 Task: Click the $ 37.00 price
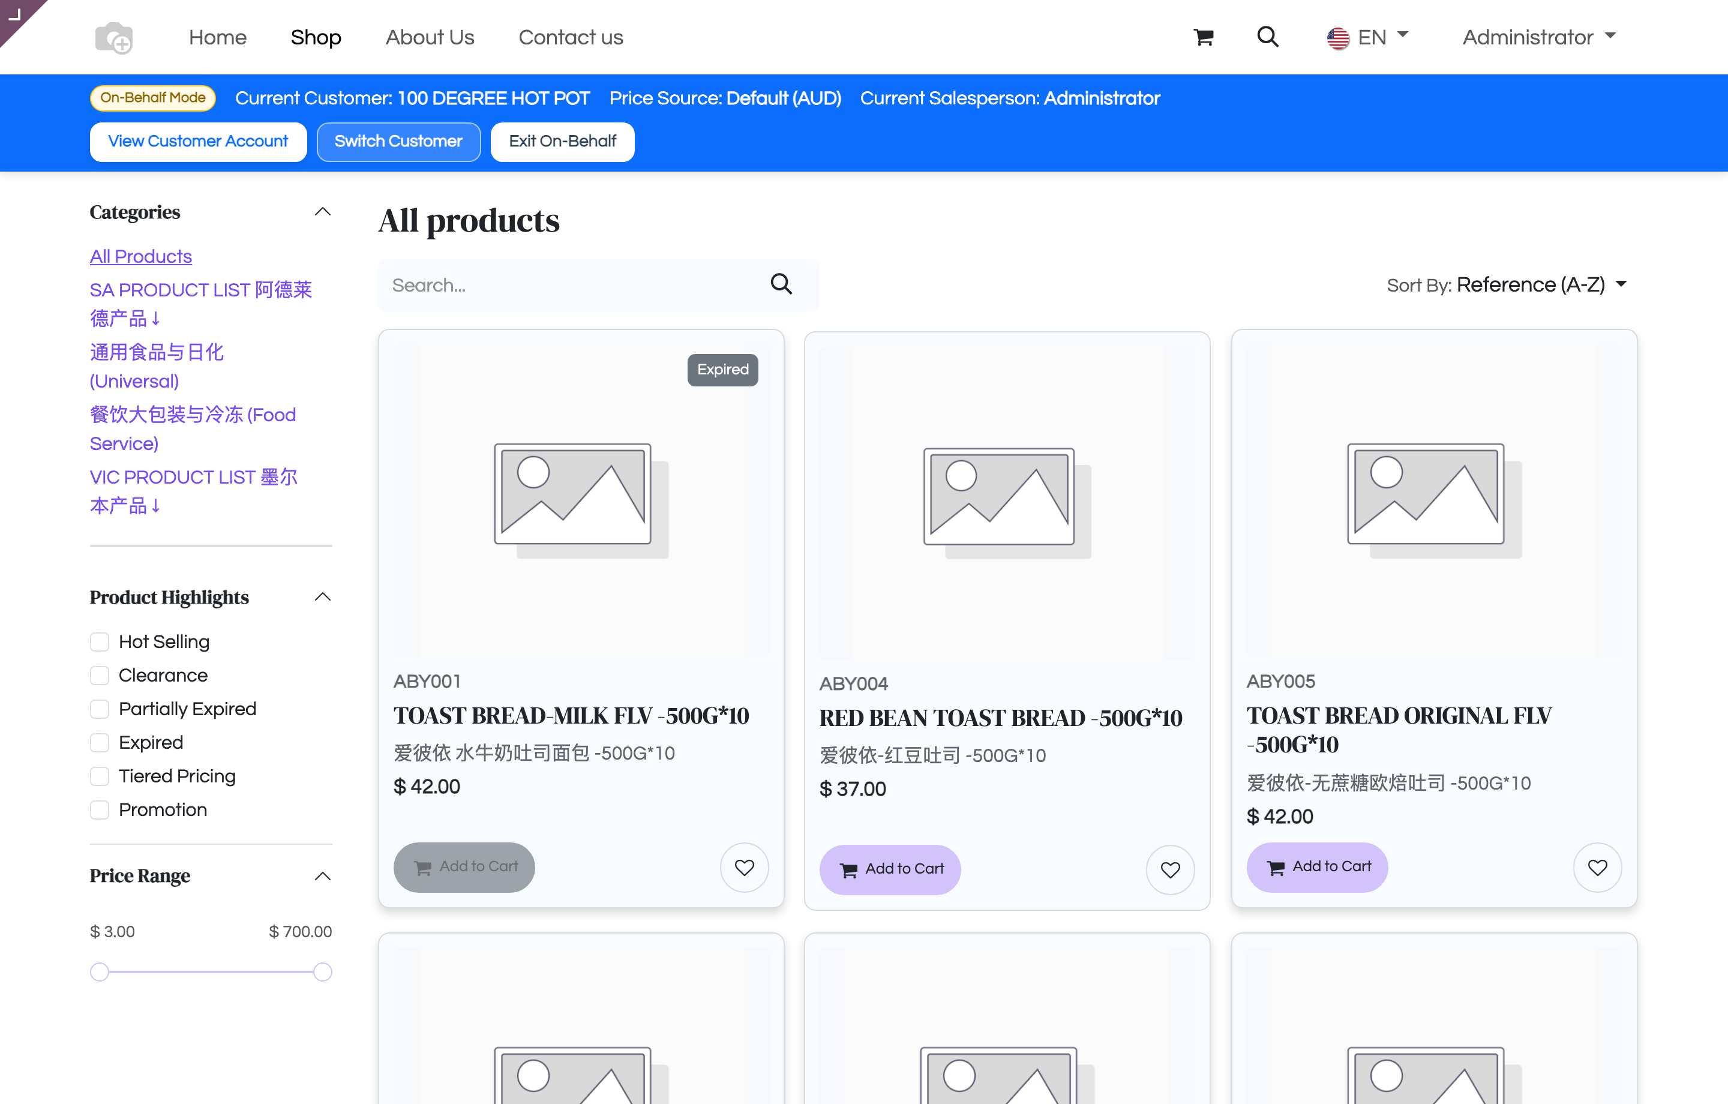pos(853,789)
